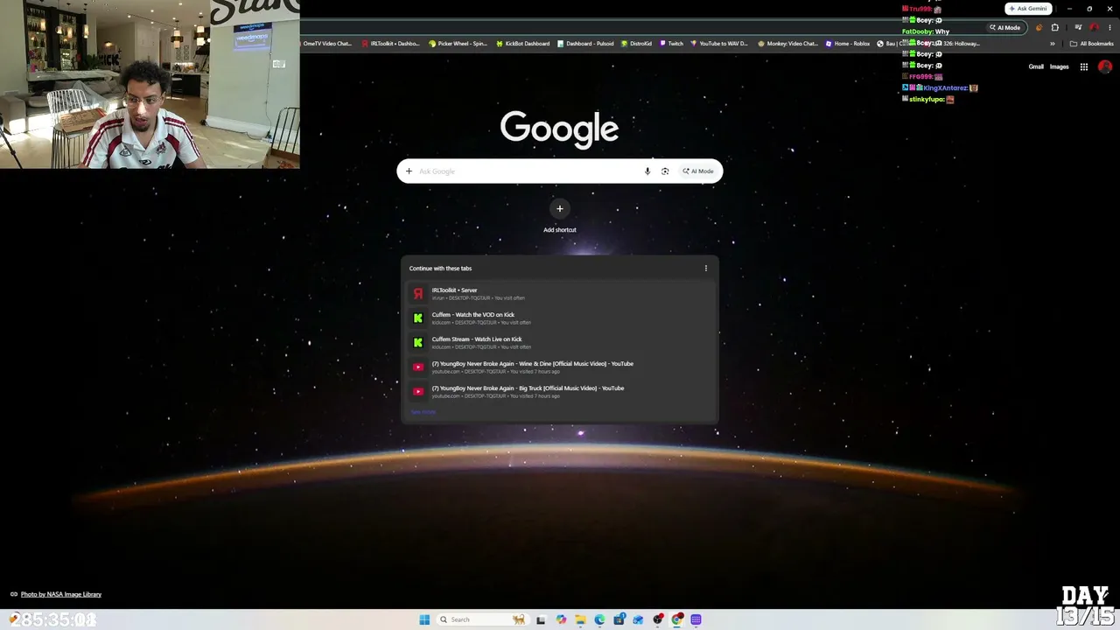
Task: Start a voice search with the microphone icon
Action: click(647, 171)
